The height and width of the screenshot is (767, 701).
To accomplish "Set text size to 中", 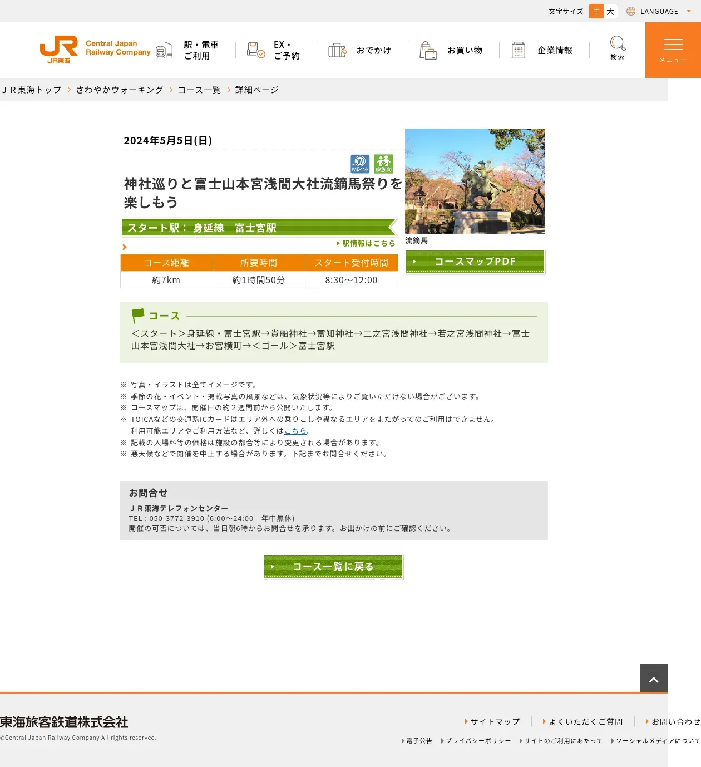I will 596,11.
